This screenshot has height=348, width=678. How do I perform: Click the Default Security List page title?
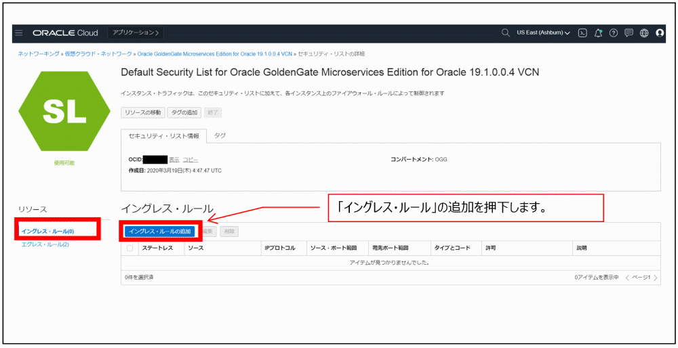tap(330, 72)
